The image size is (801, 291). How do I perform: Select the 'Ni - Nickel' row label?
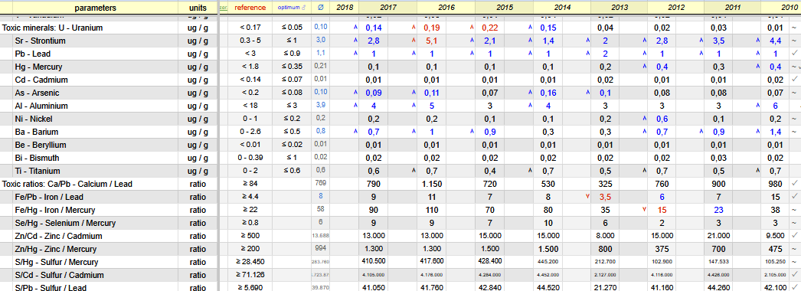34,119
